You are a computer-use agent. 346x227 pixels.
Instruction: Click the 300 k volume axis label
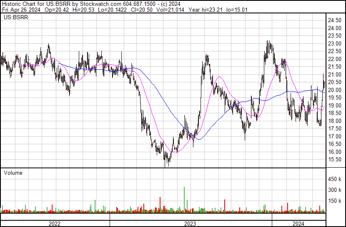(334, 190)
